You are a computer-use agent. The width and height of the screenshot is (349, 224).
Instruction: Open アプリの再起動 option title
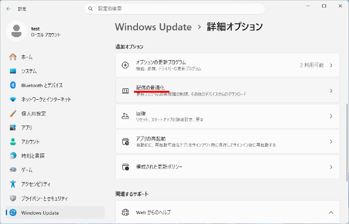(x=151, y=139)
